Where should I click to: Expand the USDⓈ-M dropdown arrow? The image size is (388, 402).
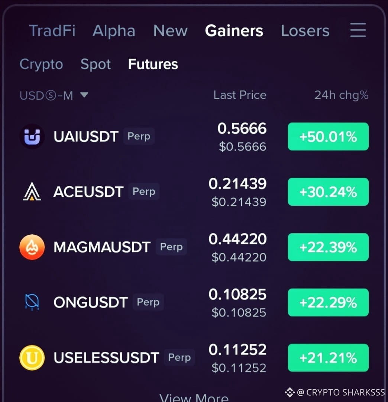click(x=84, y=95)
